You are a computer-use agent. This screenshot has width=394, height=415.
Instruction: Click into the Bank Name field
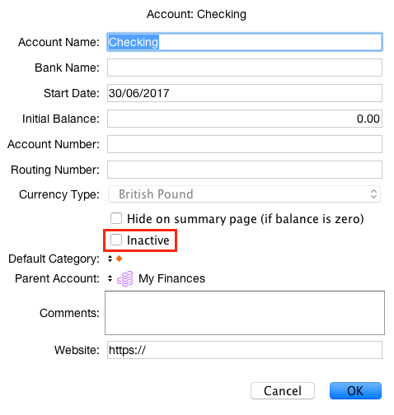click(x=245, y=68)
